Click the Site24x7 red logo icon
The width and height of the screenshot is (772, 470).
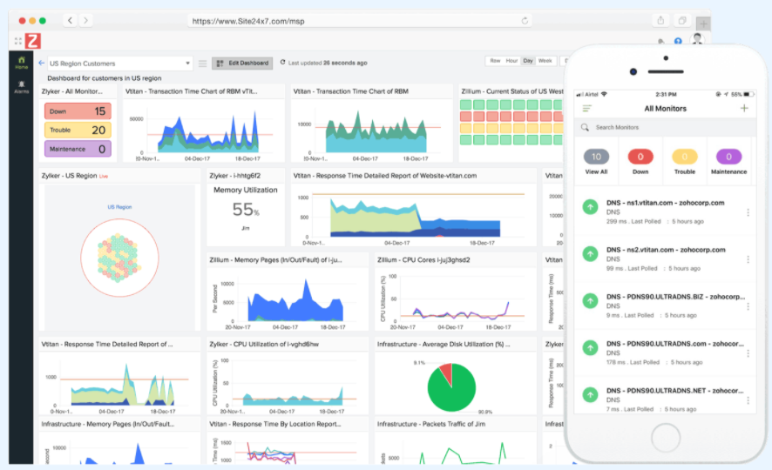click(33, 40)
